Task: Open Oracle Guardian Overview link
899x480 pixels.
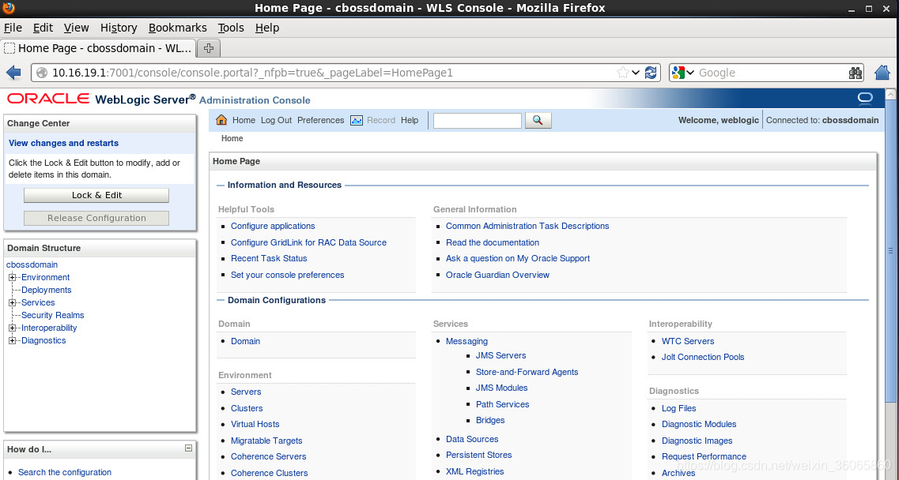Action: (497, 275)
